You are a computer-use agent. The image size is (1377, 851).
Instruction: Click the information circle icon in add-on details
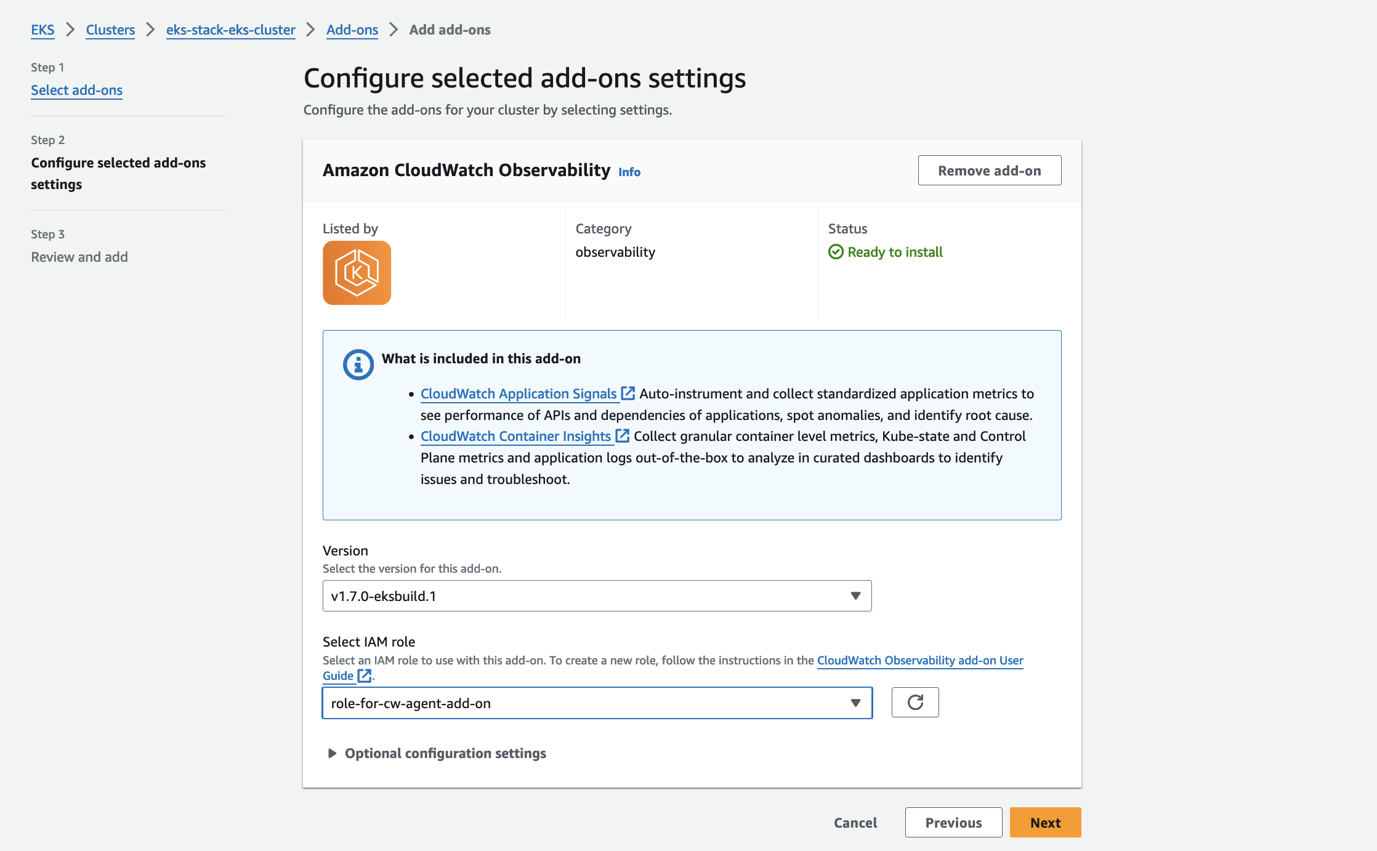356,364
